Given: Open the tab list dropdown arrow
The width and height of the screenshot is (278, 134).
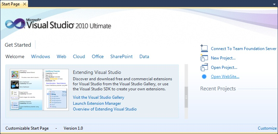Looking at the screenshot, I should (274, 4).
